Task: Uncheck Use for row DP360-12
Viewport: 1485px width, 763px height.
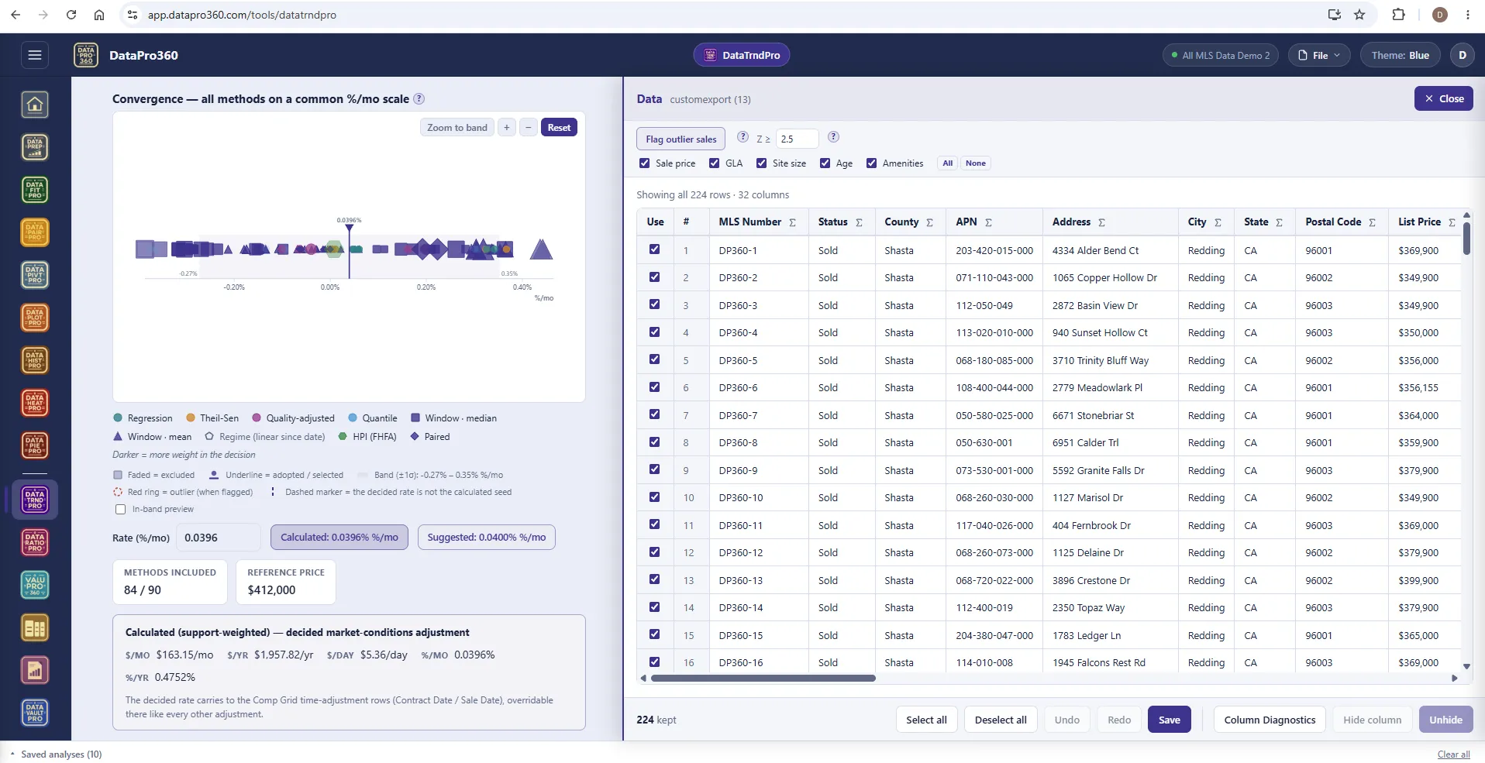Action: coord(655,552)
